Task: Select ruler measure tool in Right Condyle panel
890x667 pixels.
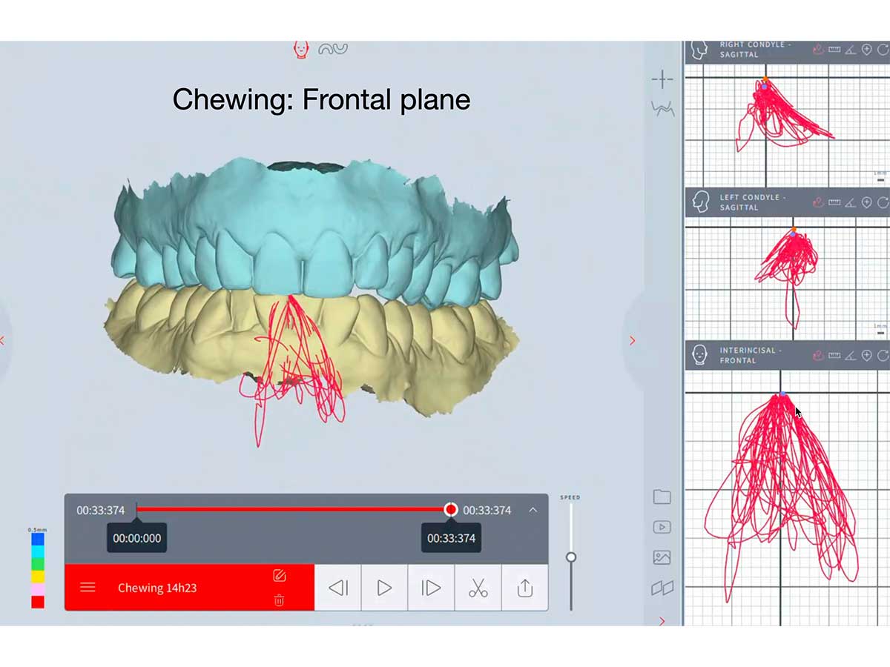Action: pos(834,50)
